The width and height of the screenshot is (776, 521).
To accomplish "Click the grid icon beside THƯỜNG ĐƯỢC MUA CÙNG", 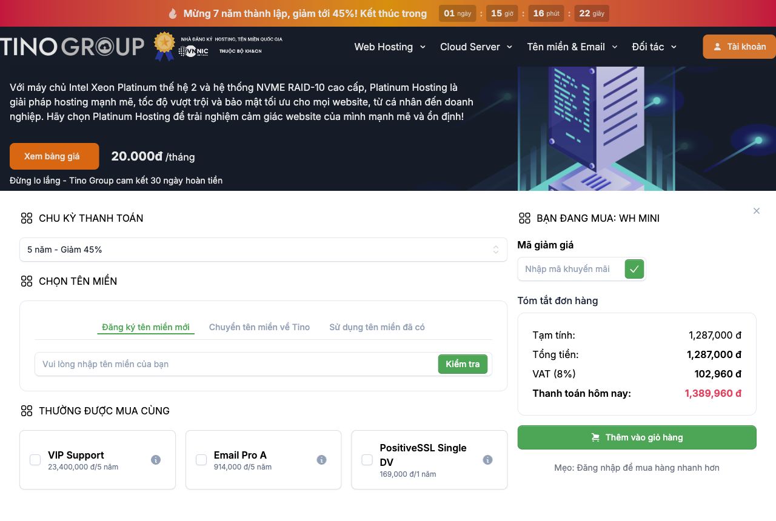I will point(27,411).
